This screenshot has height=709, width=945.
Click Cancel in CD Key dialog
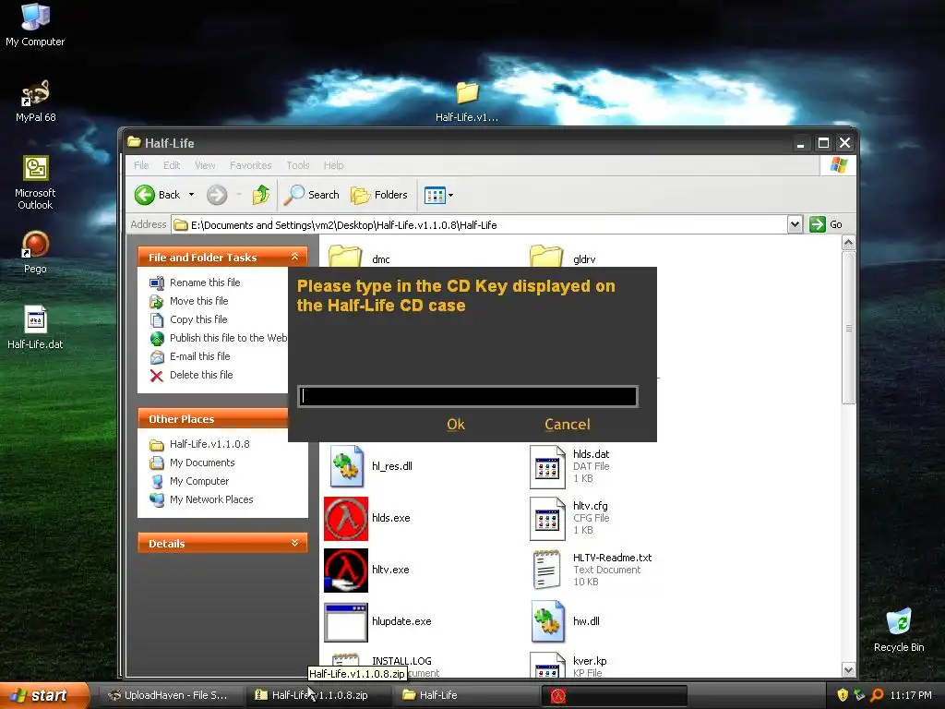click(x=568, y=425)
